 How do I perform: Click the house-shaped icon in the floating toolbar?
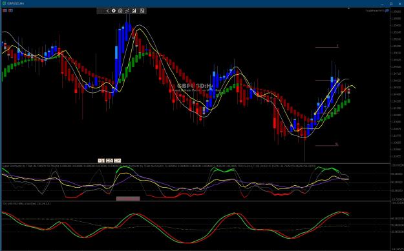[x=120, y=11]
